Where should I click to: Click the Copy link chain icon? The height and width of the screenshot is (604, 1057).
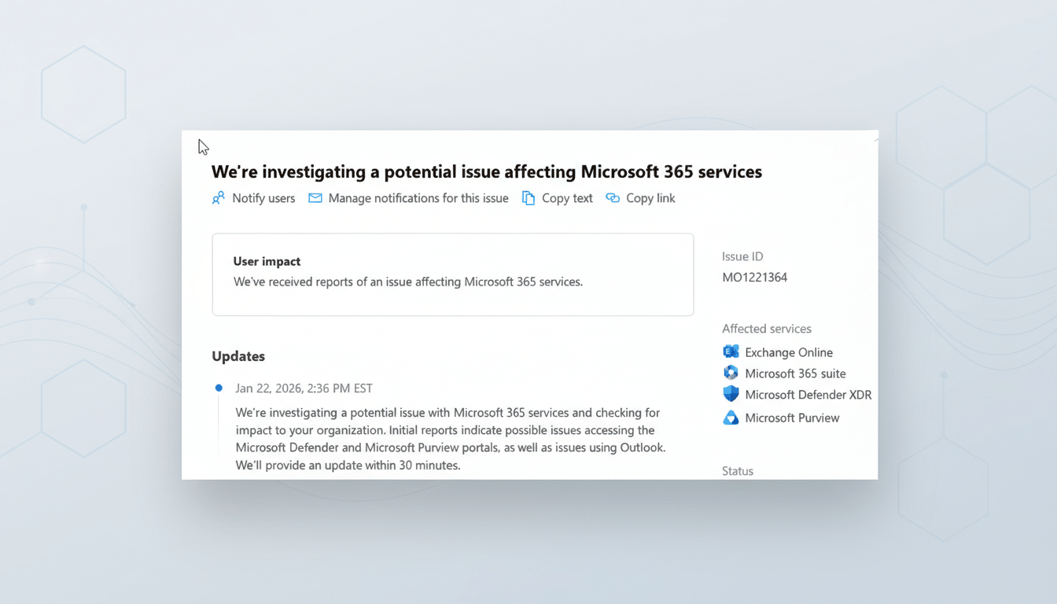point(613,198)
